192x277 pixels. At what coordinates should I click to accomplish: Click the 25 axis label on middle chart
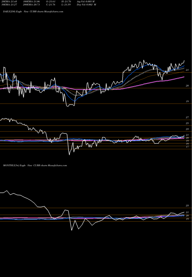click(x=187, y=123)
